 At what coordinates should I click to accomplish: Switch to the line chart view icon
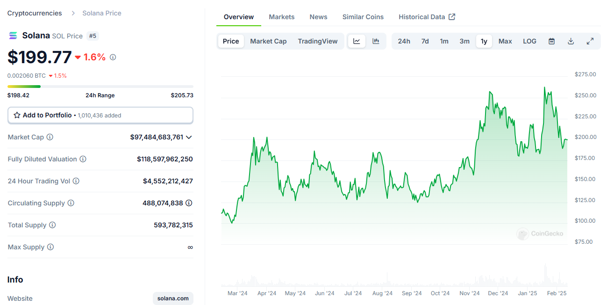(357, 41)
